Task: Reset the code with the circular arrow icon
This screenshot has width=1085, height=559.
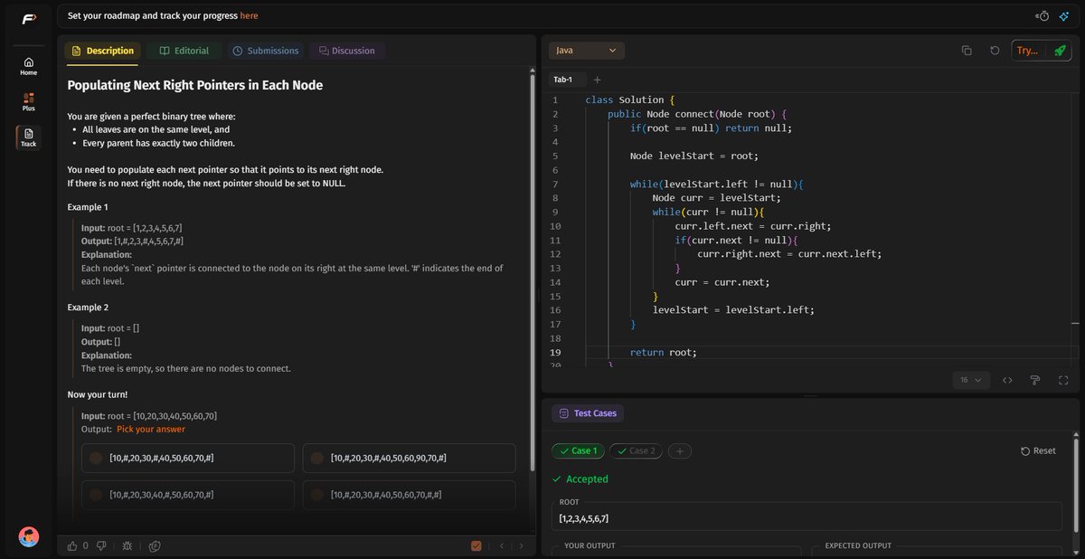Action: pos(995,51)
